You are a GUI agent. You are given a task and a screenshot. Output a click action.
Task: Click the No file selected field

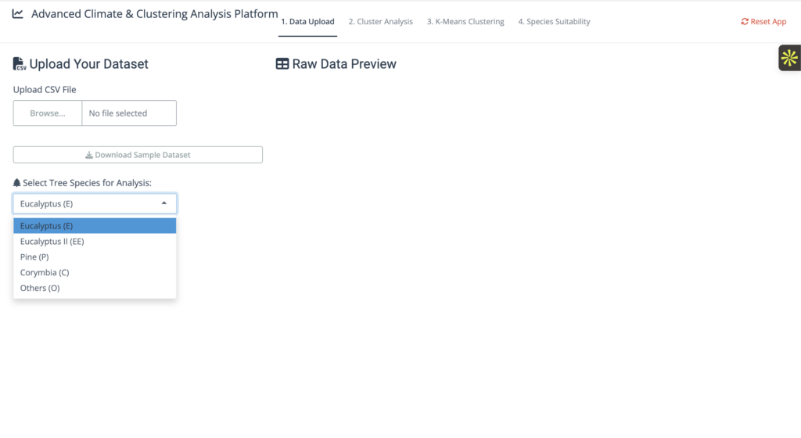(x=129, y=113)
